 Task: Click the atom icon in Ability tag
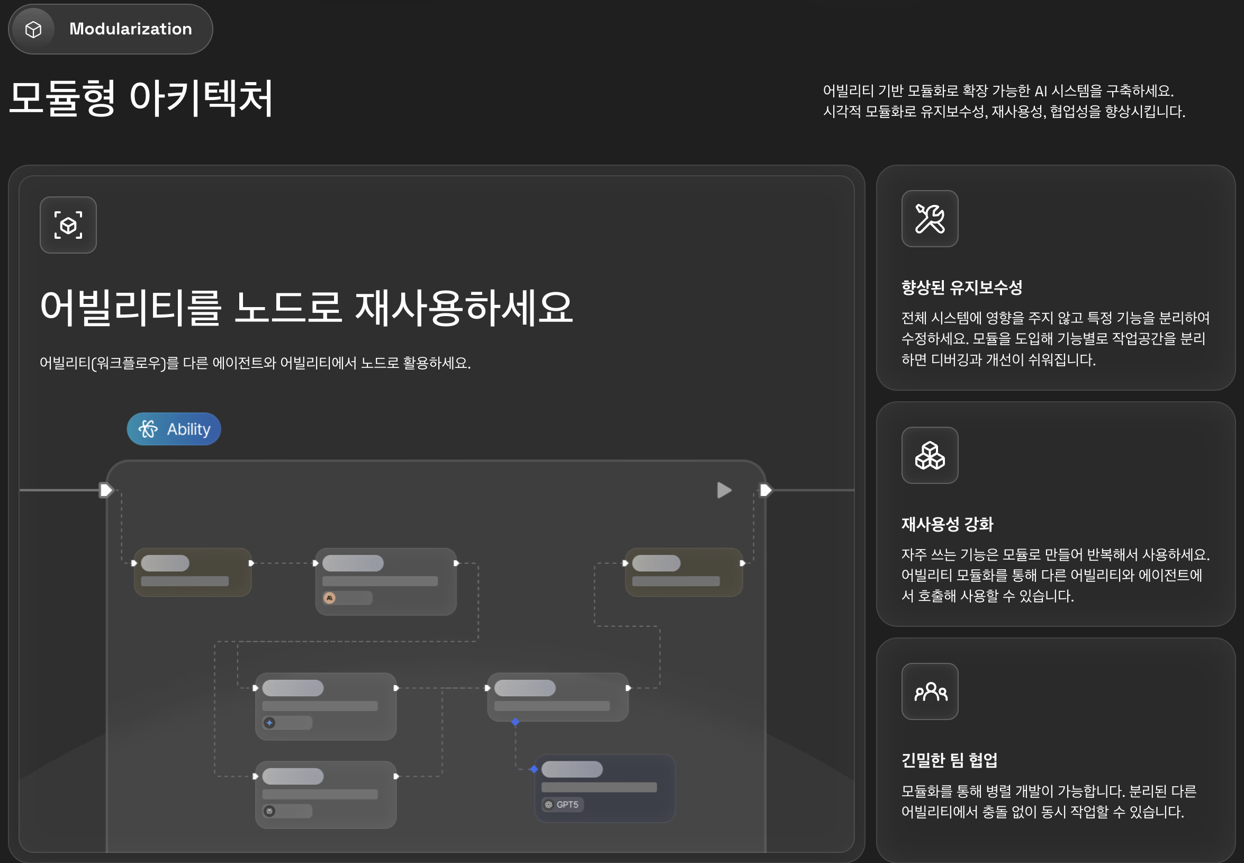148,429
